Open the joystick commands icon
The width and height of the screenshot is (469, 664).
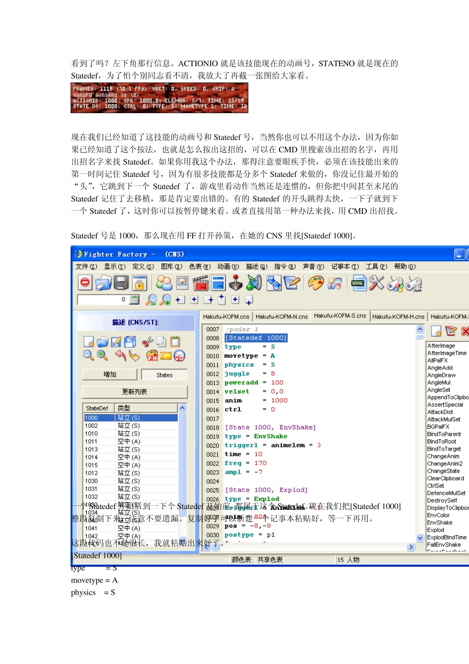tap(236, 283)
